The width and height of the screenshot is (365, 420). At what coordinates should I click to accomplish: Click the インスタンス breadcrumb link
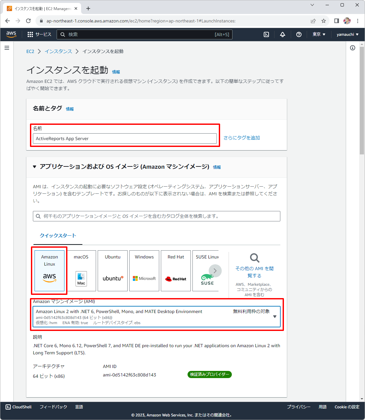point(58,51)
